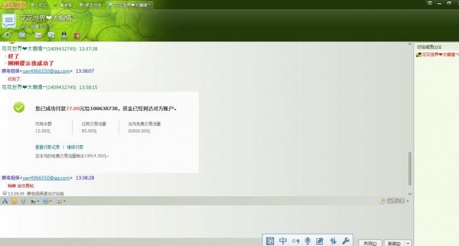Click the blue screen icon in chat toolbar

45,201
